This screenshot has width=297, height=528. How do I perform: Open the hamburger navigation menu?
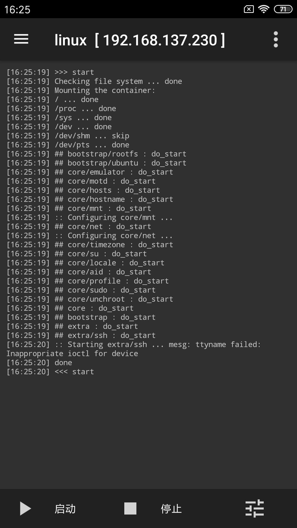pos(21,39)
